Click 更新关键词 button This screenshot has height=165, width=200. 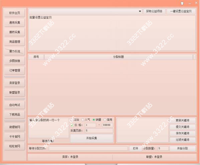(183, 120)
